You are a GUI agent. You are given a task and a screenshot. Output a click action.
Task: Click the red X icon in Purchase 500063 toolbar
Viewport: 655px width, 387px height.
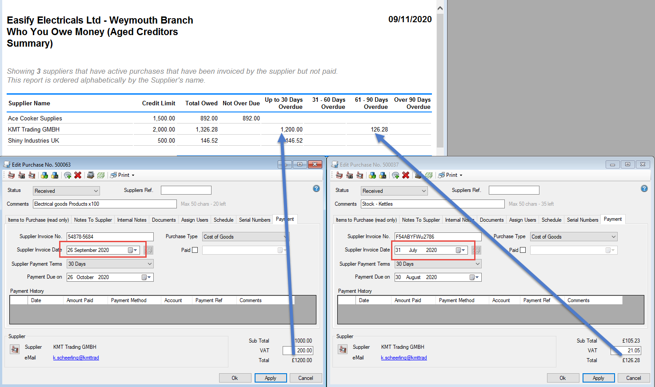coord(78,175)
